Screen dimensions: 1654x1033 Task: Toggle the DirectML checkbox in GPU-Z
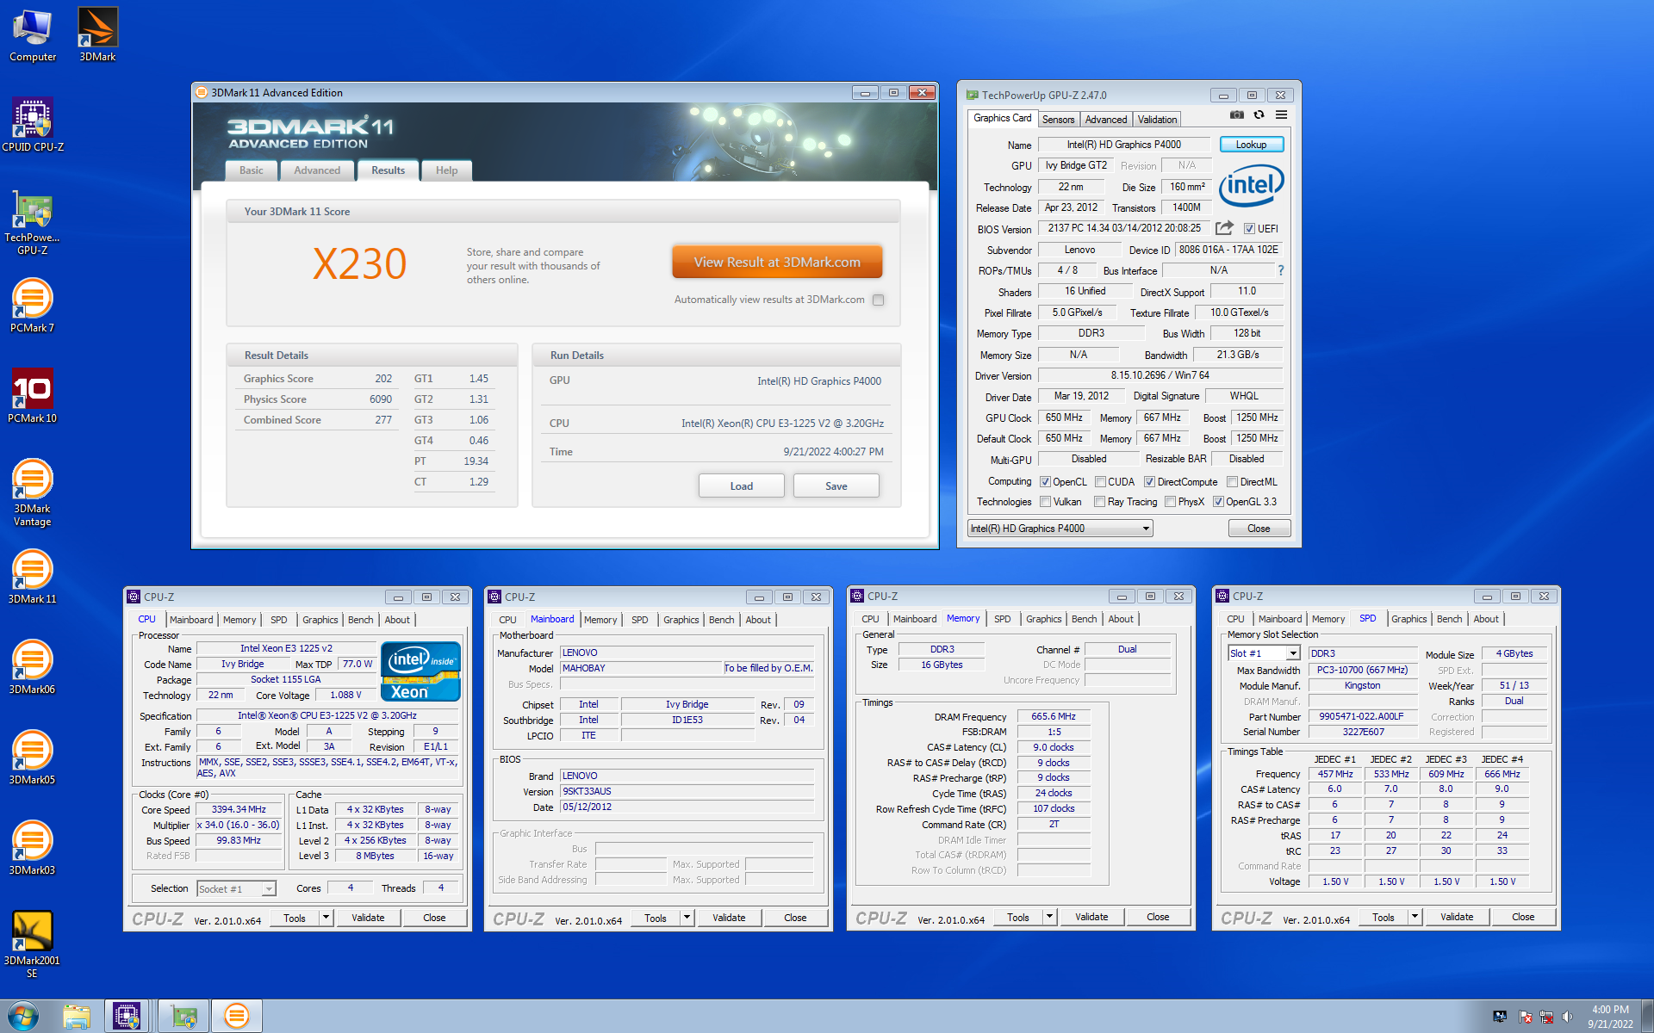(1232, 482)
